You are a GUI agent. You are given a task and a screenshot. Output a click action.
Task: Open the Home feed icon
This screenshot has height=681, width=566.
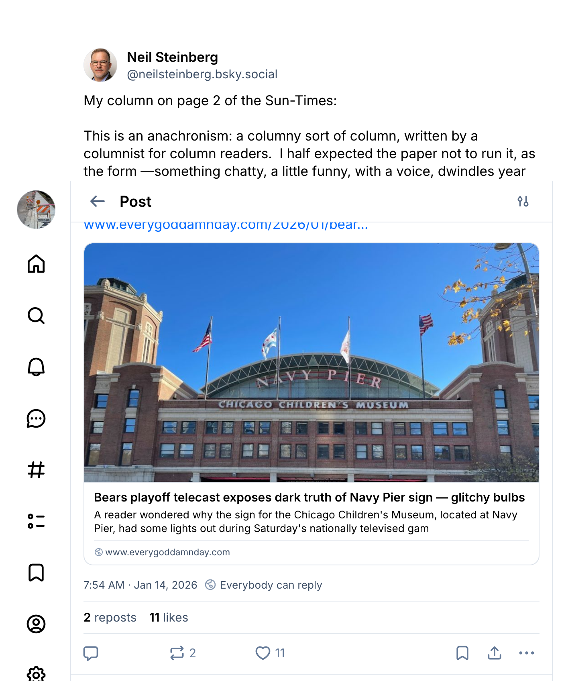pyautogui.click(x=36, y=264)
